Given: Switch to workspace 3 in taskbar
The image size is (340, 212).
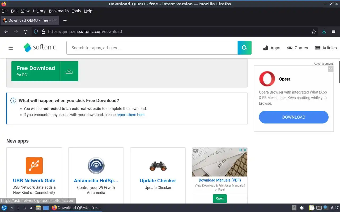Looking at the screenshot, I should pos(24,208).
